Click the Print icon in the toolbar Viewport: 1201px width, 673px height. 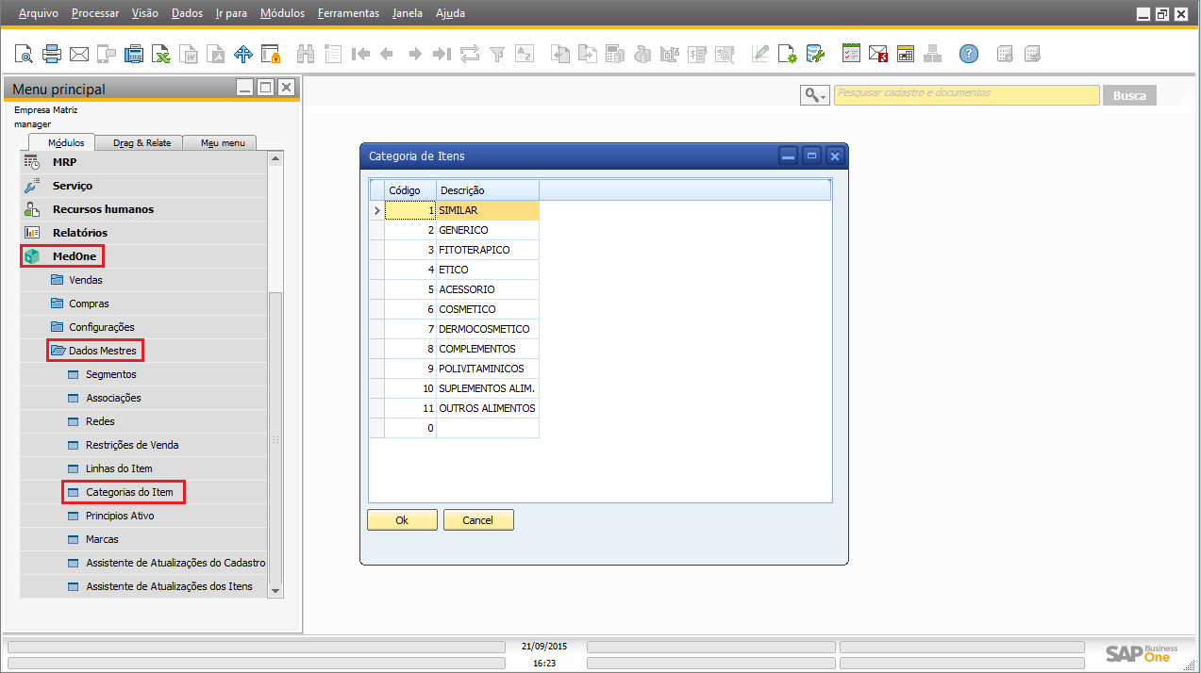52,54
